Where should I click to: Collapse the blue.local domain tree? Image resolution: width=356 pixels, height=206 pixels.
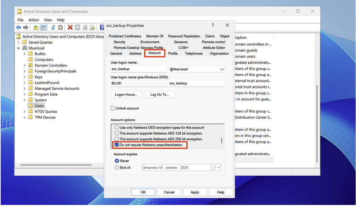tap(18, 48)
